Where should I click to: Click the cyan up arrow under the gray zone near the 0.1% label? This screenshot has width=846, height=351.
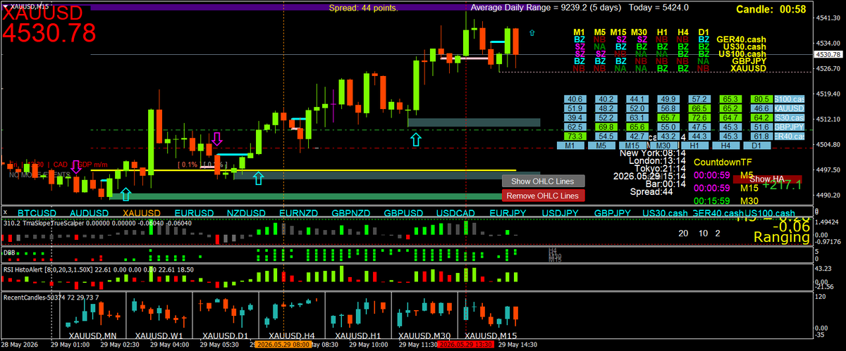(x=258, y=178)
